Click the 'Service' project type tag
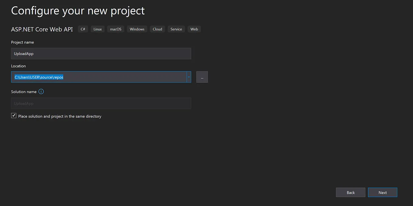 (x=176, y=29)
